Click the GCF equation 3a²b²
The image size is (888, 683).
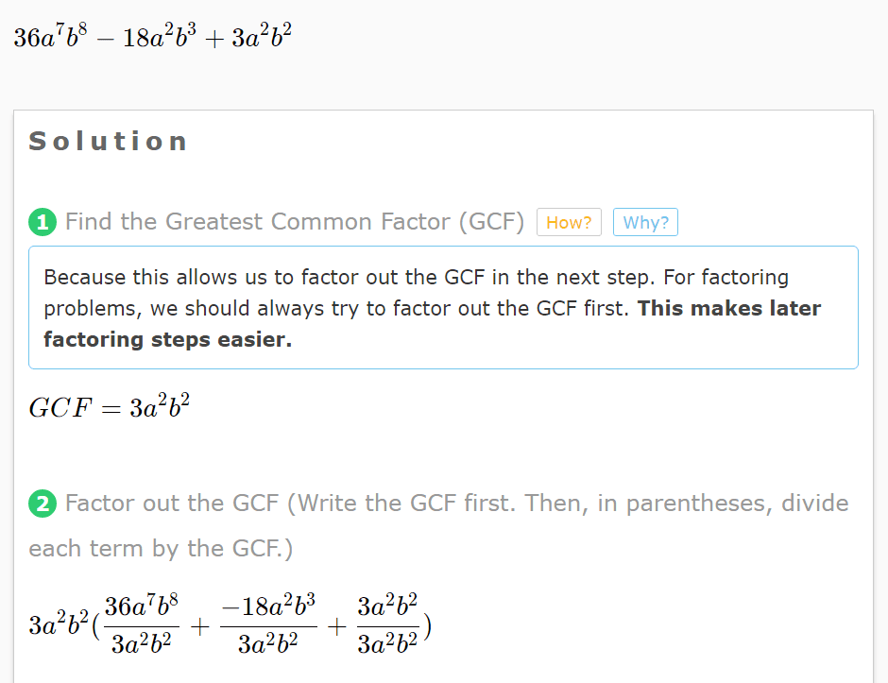[109, 406]
